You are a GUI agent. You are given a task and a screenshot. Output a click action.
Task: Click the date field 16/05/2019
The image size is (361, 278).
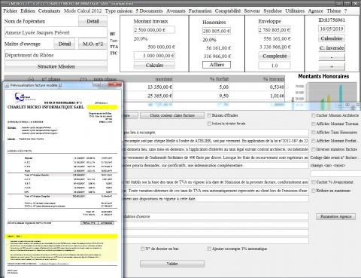[332, 29]
